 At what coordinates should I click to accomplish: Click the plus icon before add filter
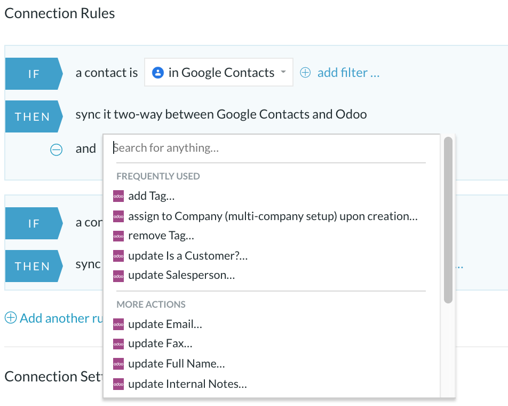point(305,73)
